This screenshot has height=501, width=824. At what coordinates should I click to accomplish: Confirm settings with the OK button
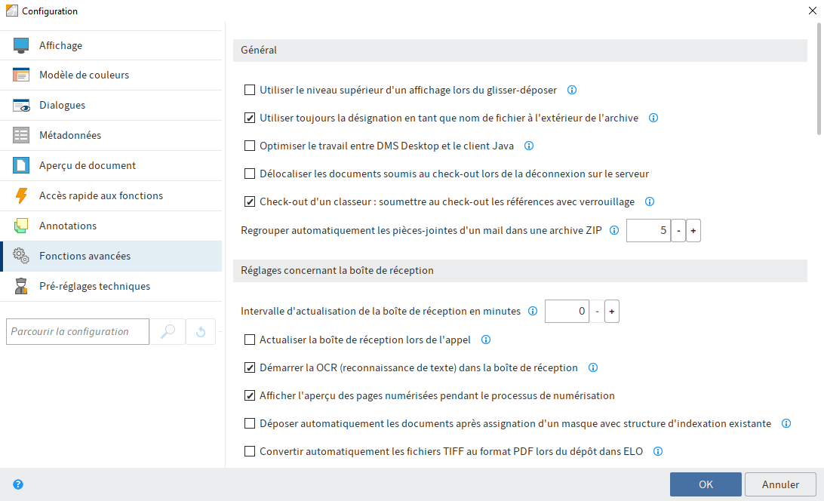click(705, 484)
